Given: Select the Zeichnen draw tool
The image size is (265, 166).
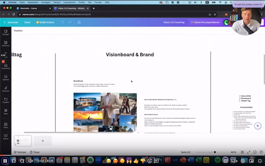Looking at the screenshot, I should pyautogui.click(x=6, y=89).
